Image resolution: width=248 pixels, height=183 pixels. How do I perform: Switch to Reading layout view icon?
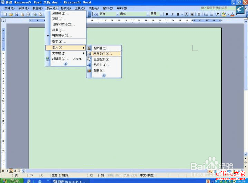[x=19, y=171]
